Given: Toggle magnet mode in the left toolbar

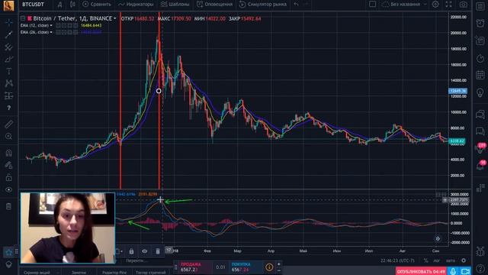Looking at the screenshot, I should (8, 153).
